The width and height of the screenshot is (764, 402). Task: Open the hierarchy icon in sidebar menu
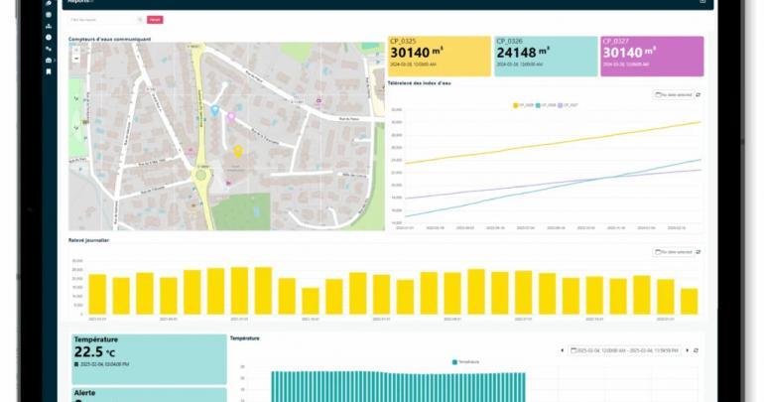(x=49, y=26)
